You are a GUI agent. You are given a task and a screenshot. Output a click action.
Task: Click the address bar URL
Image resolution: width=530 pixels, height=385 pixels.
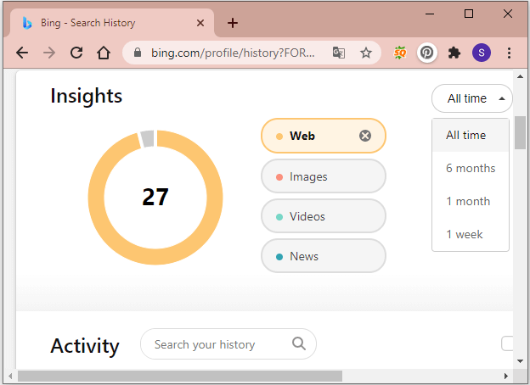[x=233, y=53]
